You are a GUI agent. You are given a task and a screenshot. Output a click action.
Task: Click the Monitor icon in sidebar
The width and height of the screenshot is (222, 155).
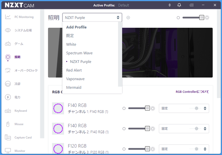pos(8,151)
